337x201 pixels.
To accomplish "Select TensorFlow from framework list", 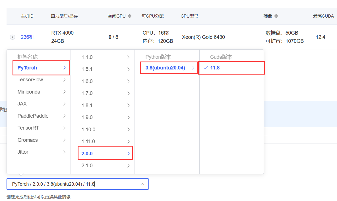I will click(30, 80).
